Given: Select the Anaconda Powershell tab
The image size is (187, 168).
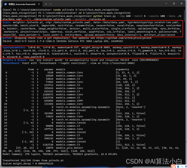Looking at the screenshot, I should [22, 4].
